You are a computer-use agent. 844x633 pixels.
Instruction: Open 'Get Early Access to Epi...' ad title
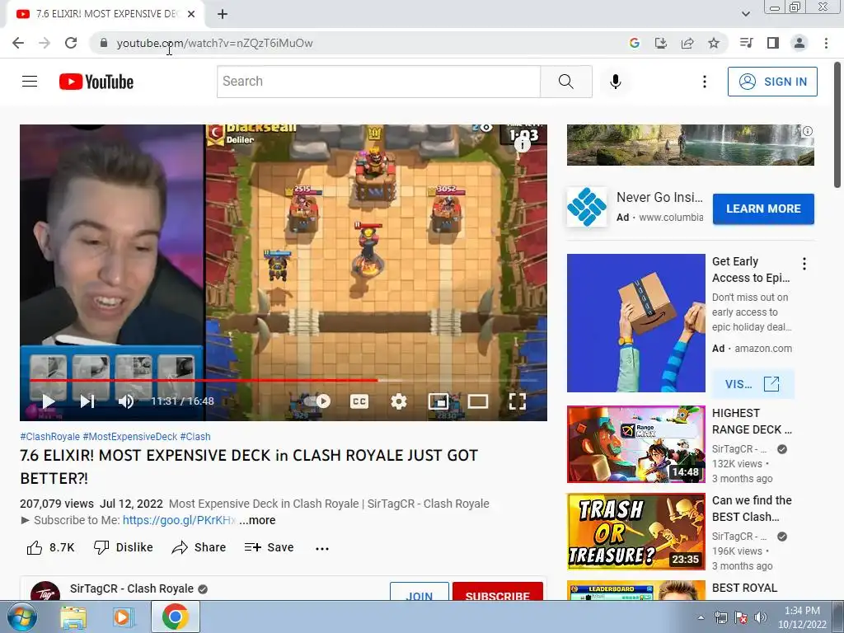(751, 270)
